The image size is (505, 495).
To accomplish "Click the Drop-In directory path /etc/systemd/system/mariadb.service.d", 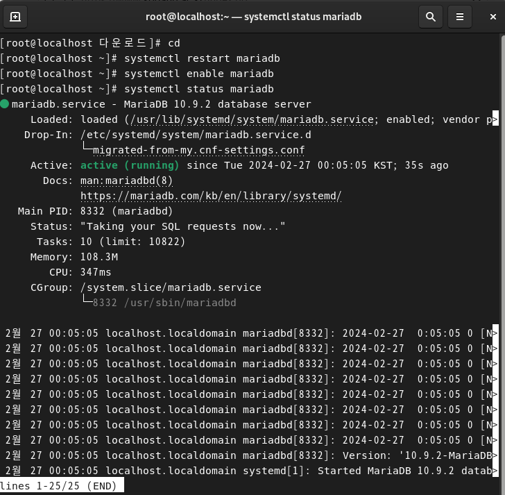I will click(196, 135).
